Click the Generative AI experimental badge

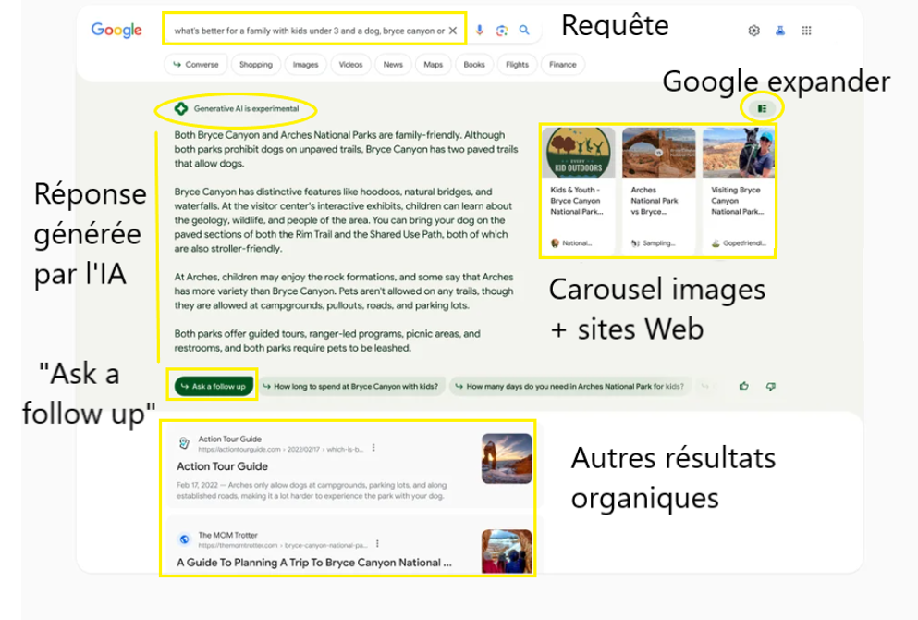237,108
